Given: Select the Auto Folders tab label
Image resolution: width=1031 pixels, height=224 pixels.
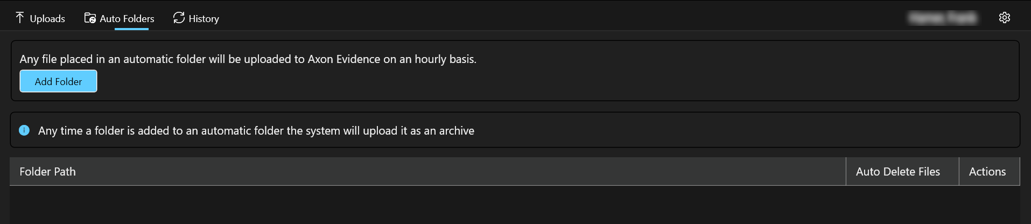Looking at the screenshot, I should pos(127,19).
